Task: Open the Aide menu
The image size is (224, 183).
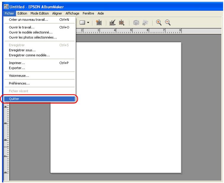Action: click(x=101, y=13)
